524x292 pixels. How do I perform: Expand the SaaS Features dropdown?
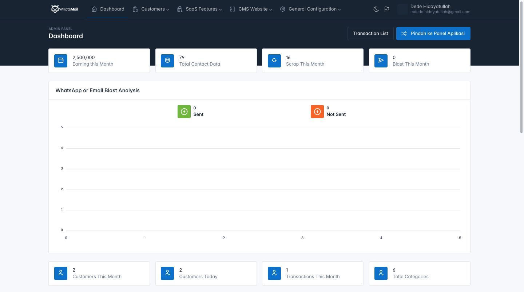pos(199,9)
